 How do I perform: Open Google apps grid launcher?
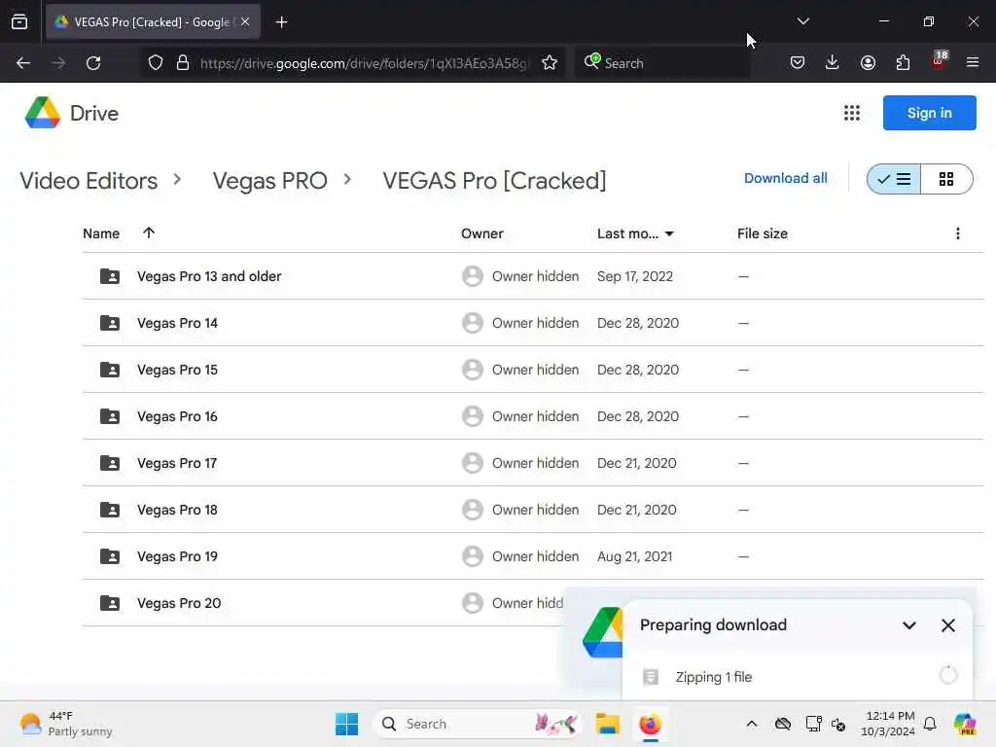pos(852,113)
